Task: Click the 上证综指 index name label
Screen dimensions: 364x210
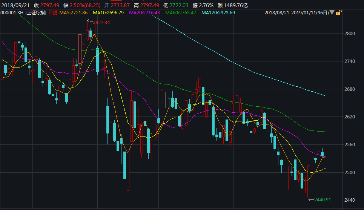Action: 36,13
